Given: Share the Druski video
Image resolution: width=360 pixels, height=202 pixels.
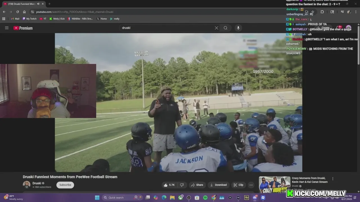Looking at the screenshot, I should point(197,185).
